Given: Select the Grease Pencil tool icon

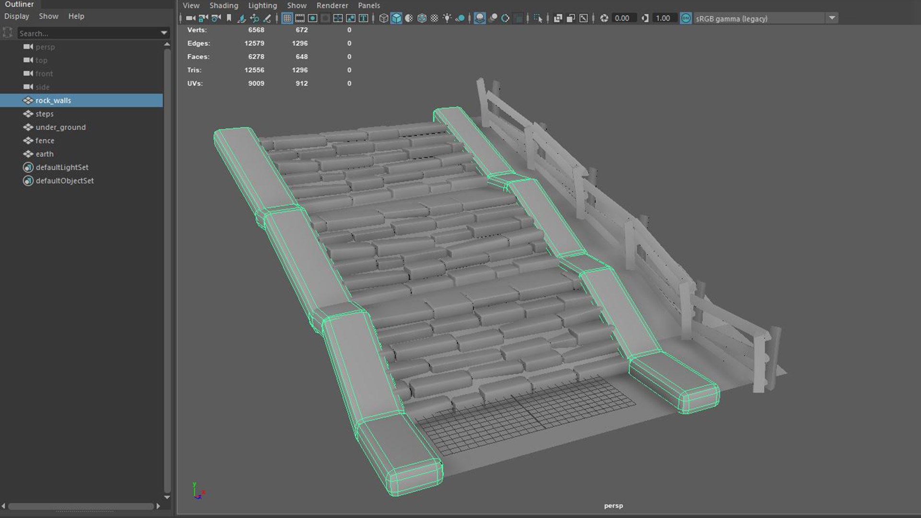Looking at the screenshot, I should pos(267,18).
